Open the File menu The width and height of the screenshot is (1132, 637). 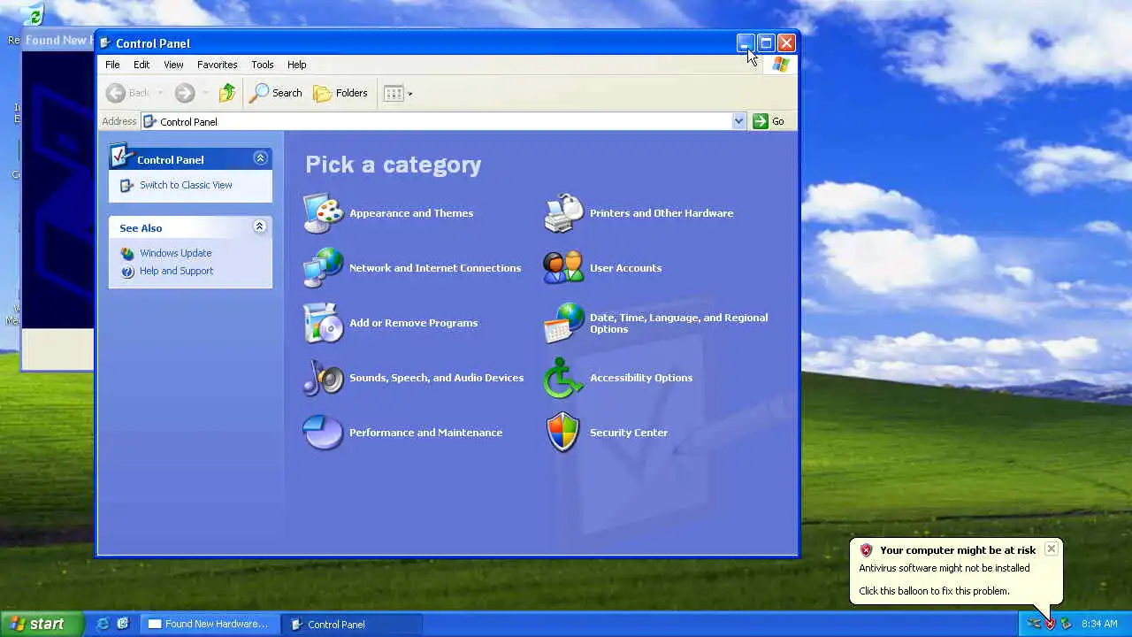click(112, 65)
